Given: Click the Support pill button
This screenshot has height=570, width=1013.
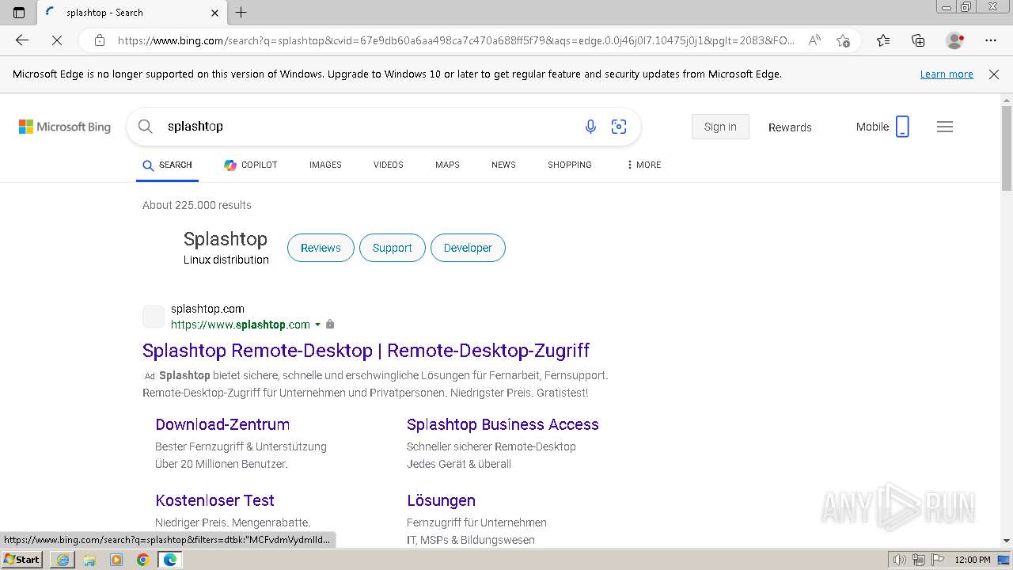Looking at the screenshot, I should (392, 248).
